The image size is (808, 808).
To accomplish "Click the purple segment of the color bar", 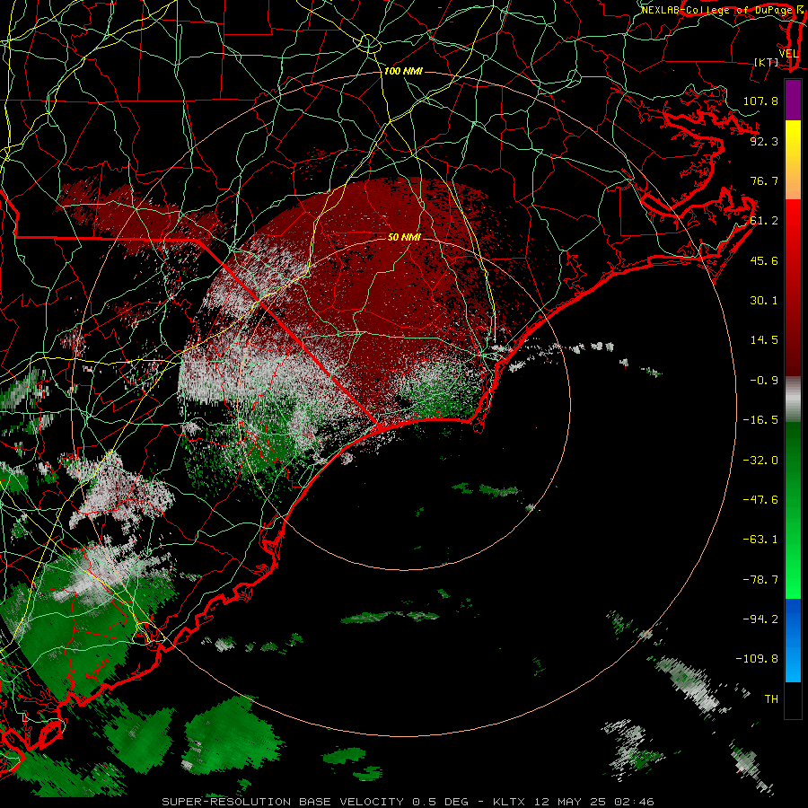I will (x=793, y=100).
